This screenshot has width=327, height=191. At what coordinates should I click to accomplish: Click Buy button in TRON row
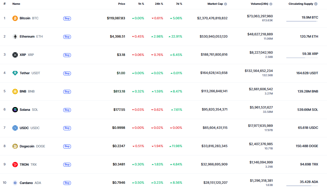(x=67, y=164)
